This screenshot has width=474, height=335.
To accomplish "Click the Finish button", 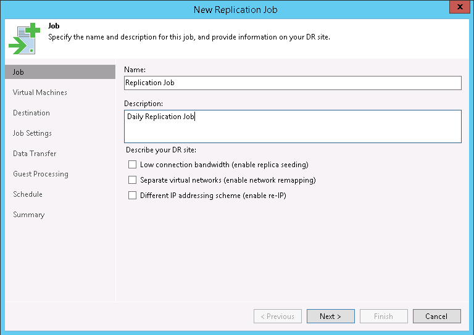I will 383,316.
